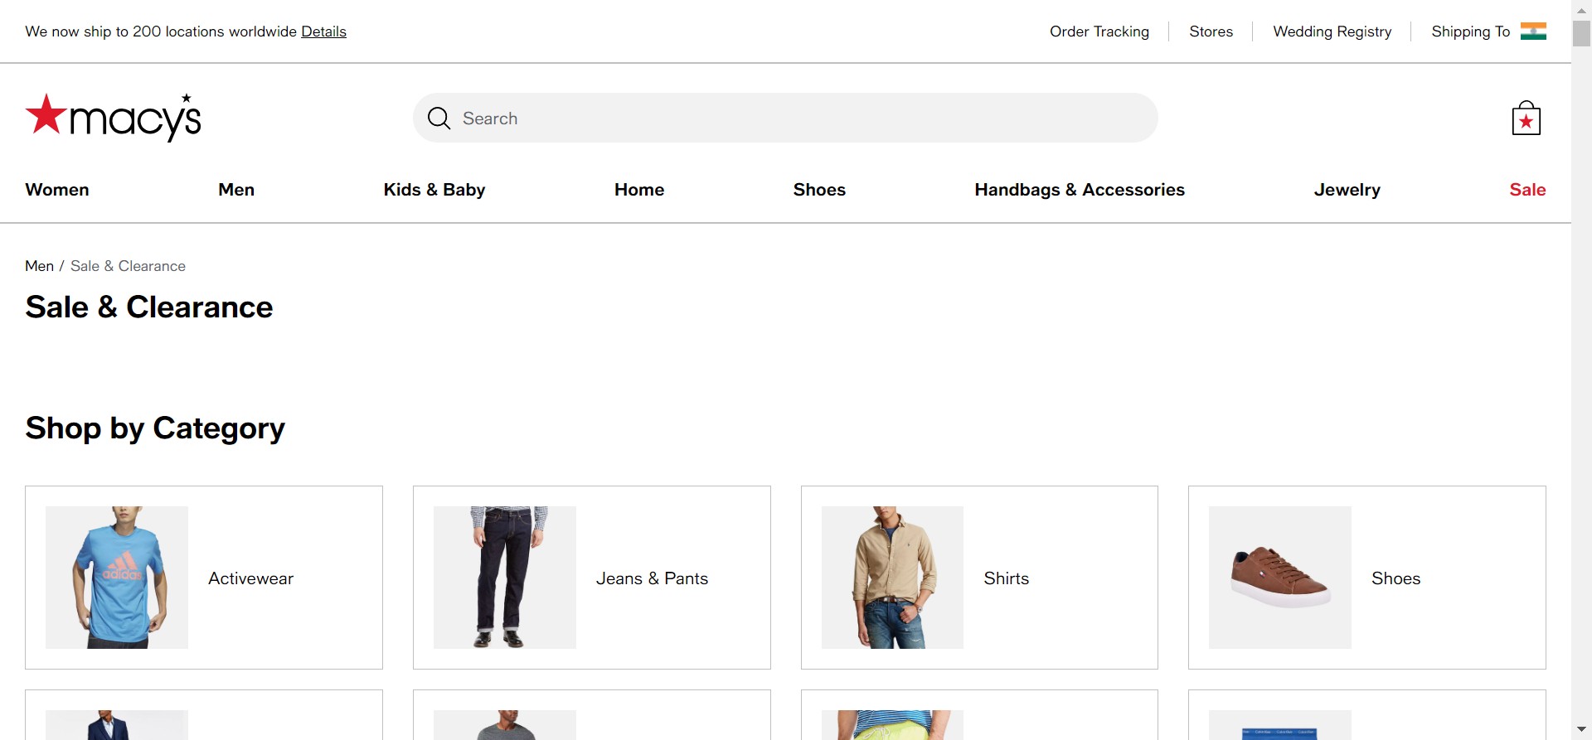Select the Activewear category thumbnail
This screenshot has width=1592, height=740.
pyautogui.click(x=117, y=578)
